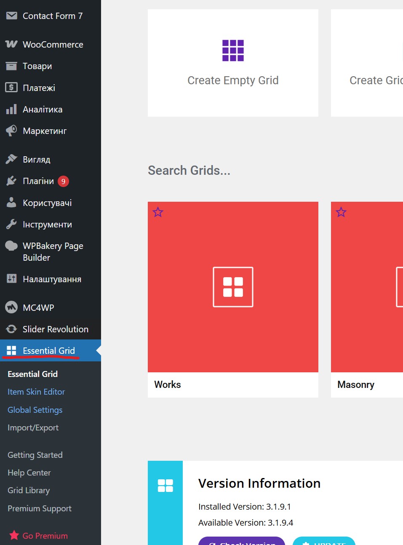This screenshot has height=545, width=403.
Task: Select the highlighted Essential Grid menu item
Action: point(51,350)
